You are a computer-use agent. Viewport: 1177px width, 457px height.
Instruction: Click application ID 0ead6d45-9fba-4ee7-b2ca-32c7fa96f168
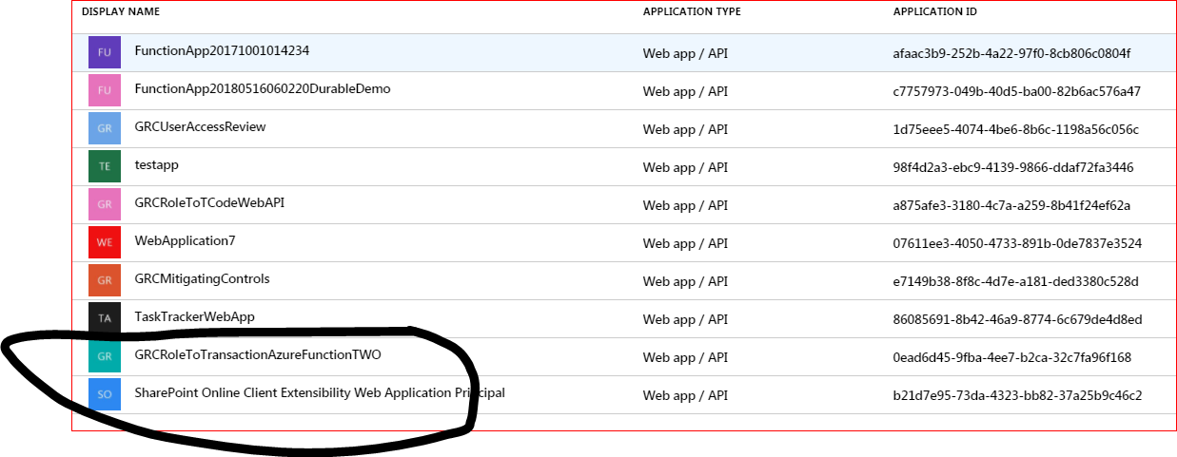[x=1011, y=357]
